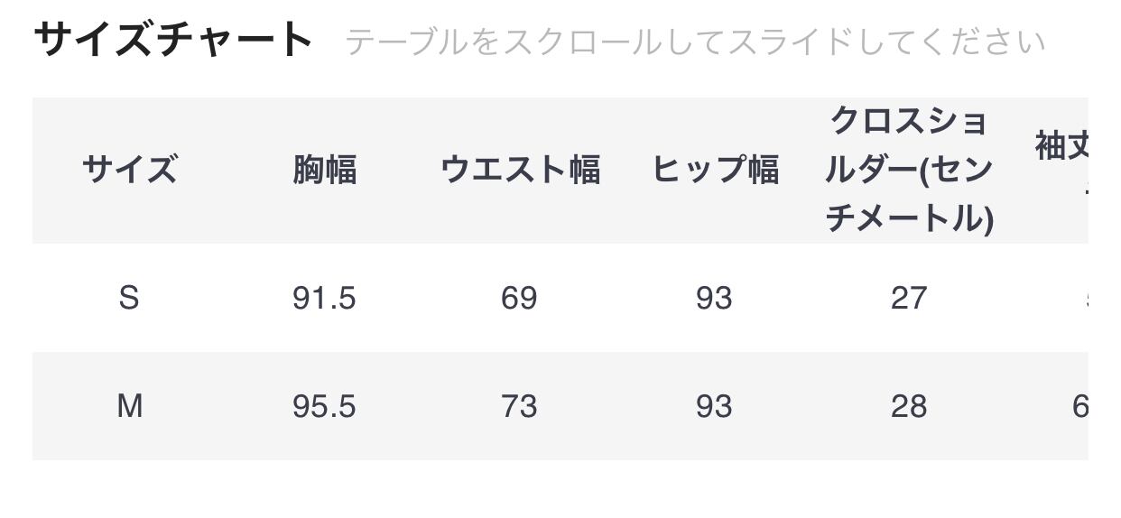The image size is (1121, 518).
Task: Click the table scroll instruction text
Action: coord(694,42)
